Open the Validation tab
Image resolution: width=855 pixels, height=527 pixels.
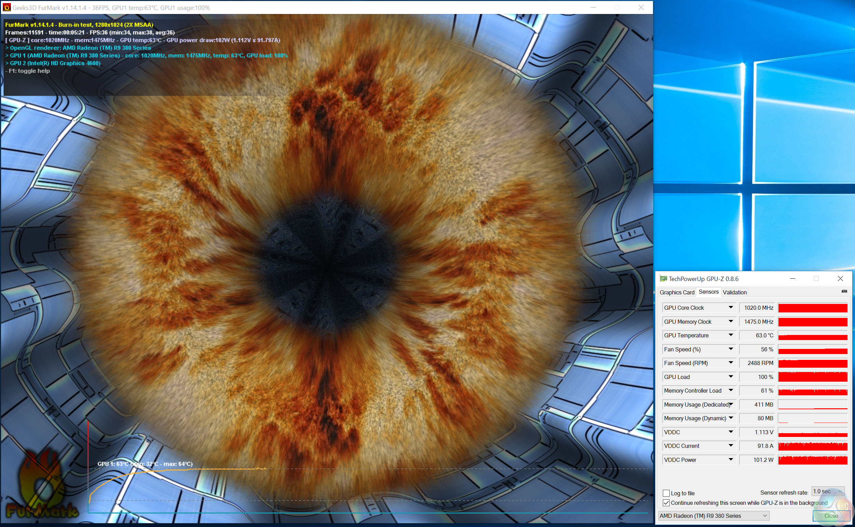pyautogui.click(x=735, y=292)
